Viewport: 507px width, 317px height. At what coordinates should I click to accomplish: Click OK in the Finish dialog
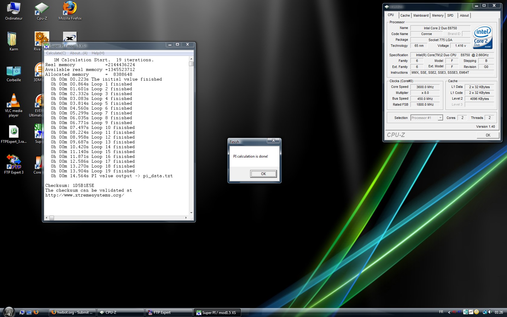point(263,174)
